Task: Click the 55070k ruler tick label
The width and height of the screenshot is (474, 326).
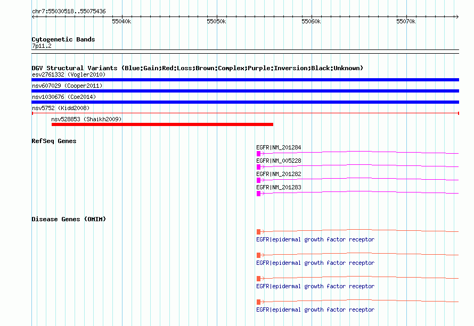Action: pyautogui.click(x=406, y=21)
